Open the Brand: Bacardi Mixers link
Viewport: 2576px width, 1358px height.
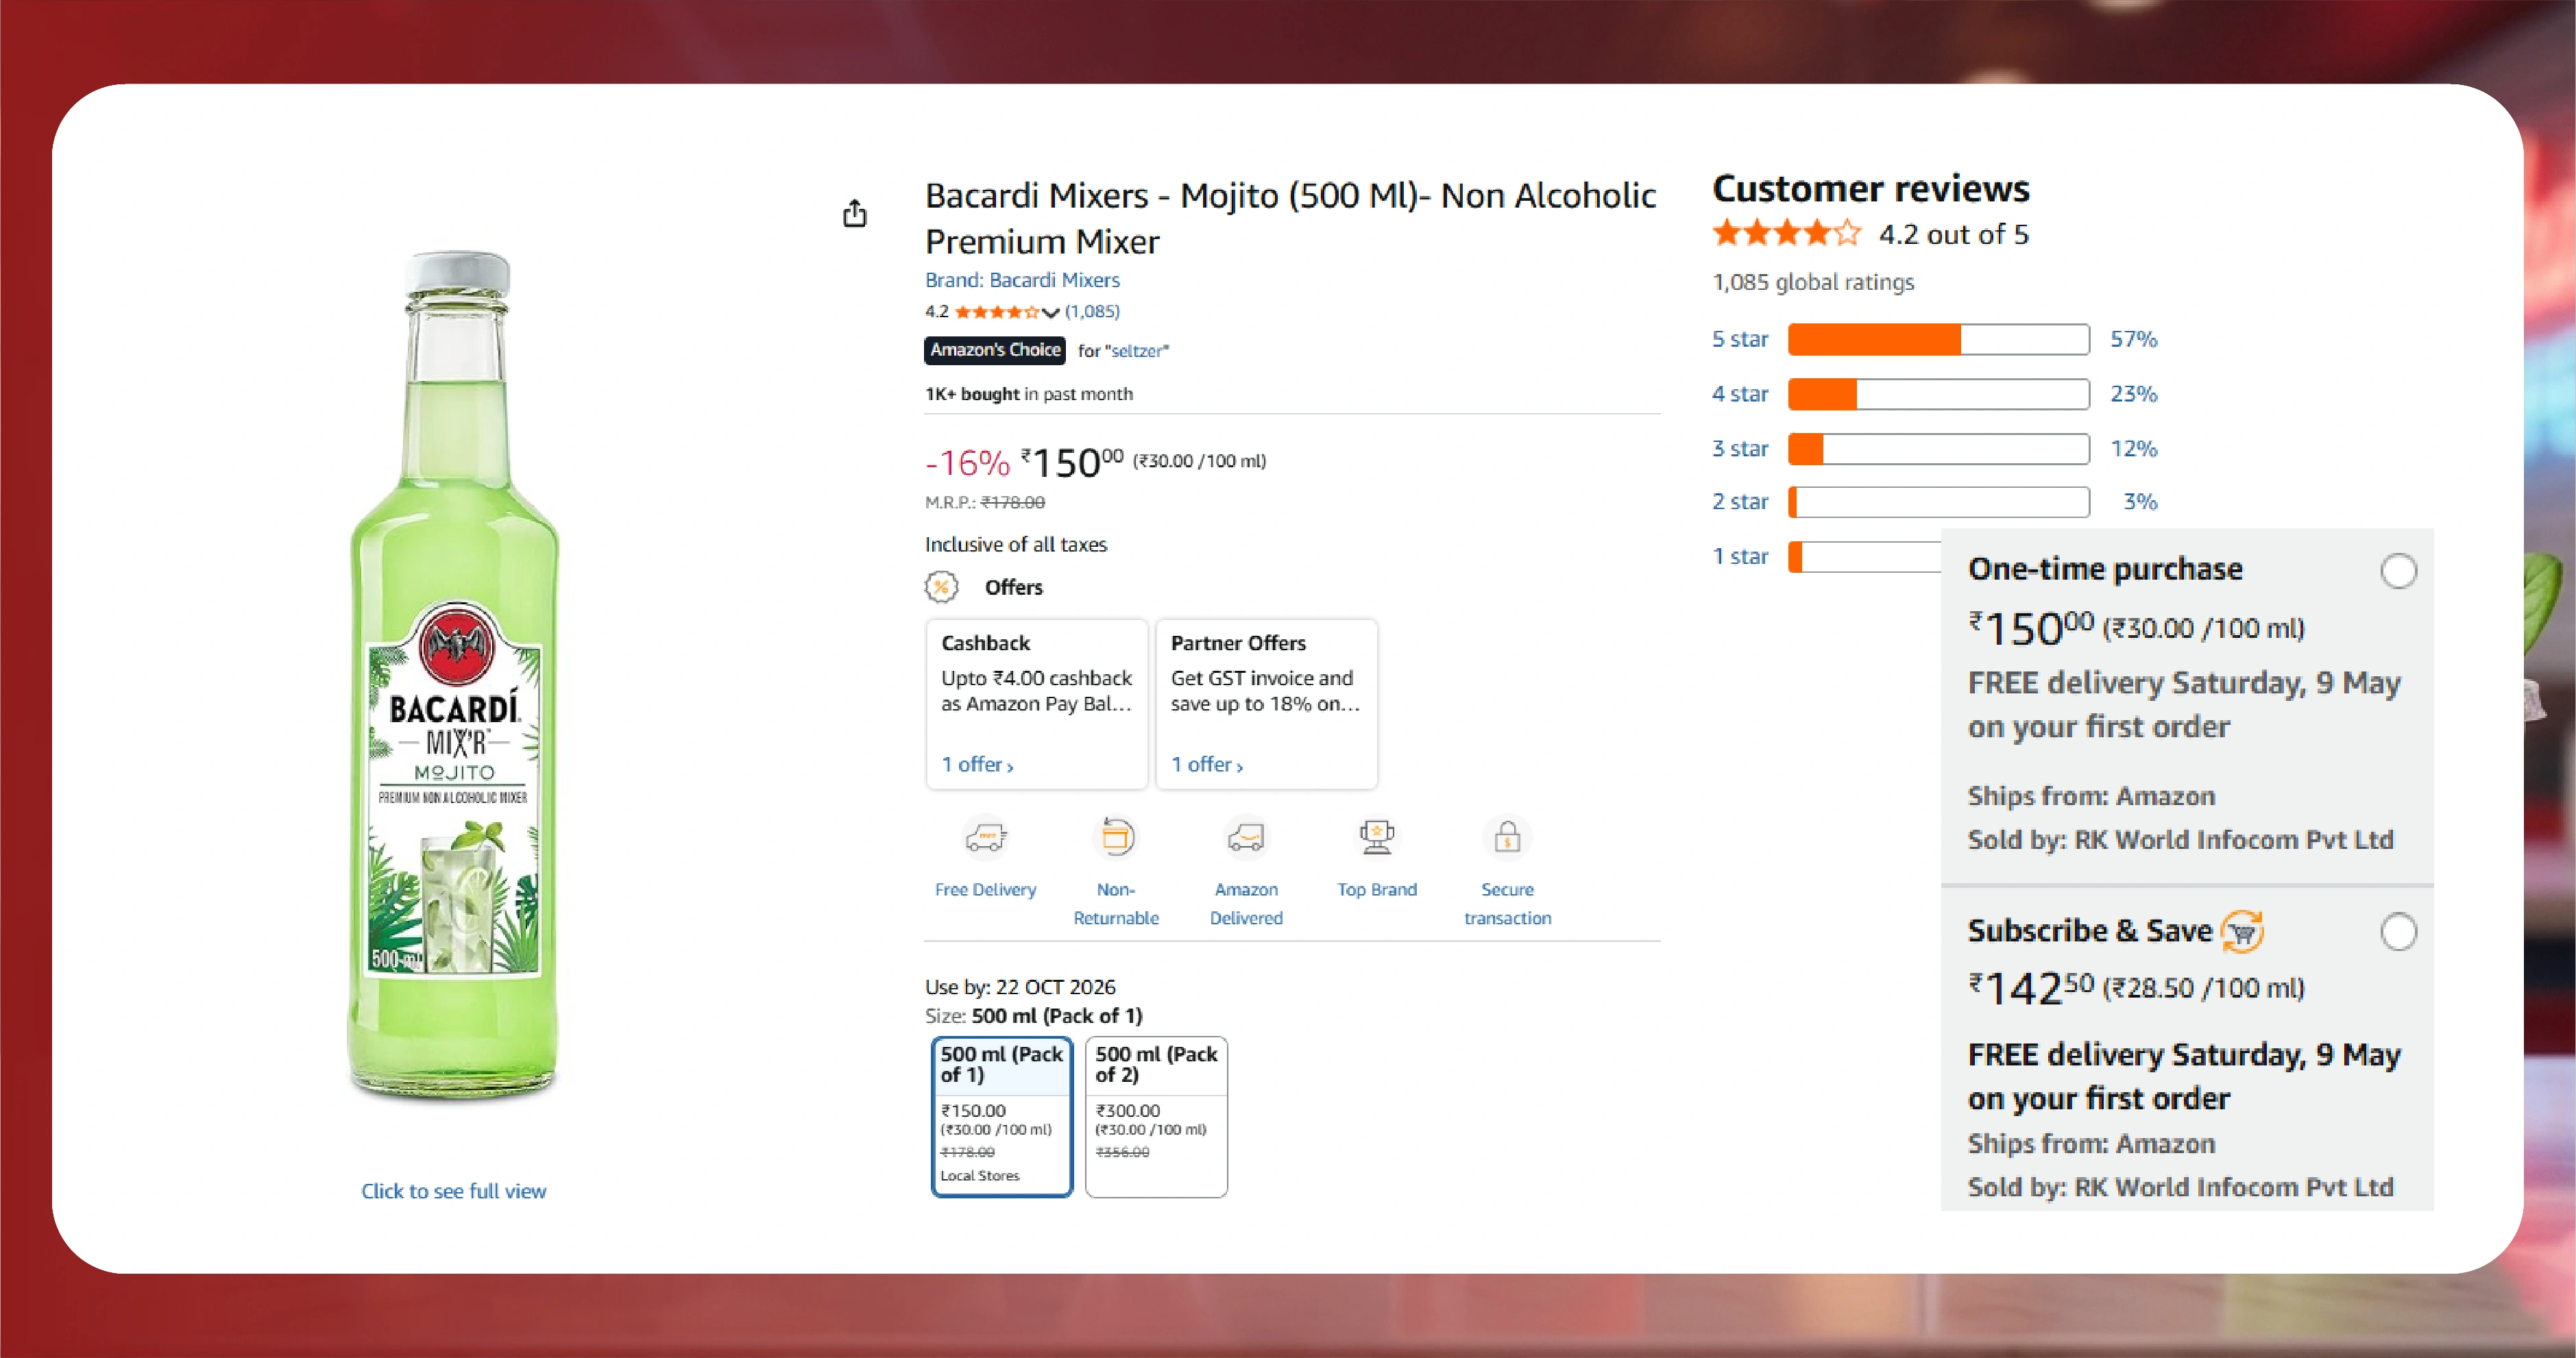point(1022,280)
